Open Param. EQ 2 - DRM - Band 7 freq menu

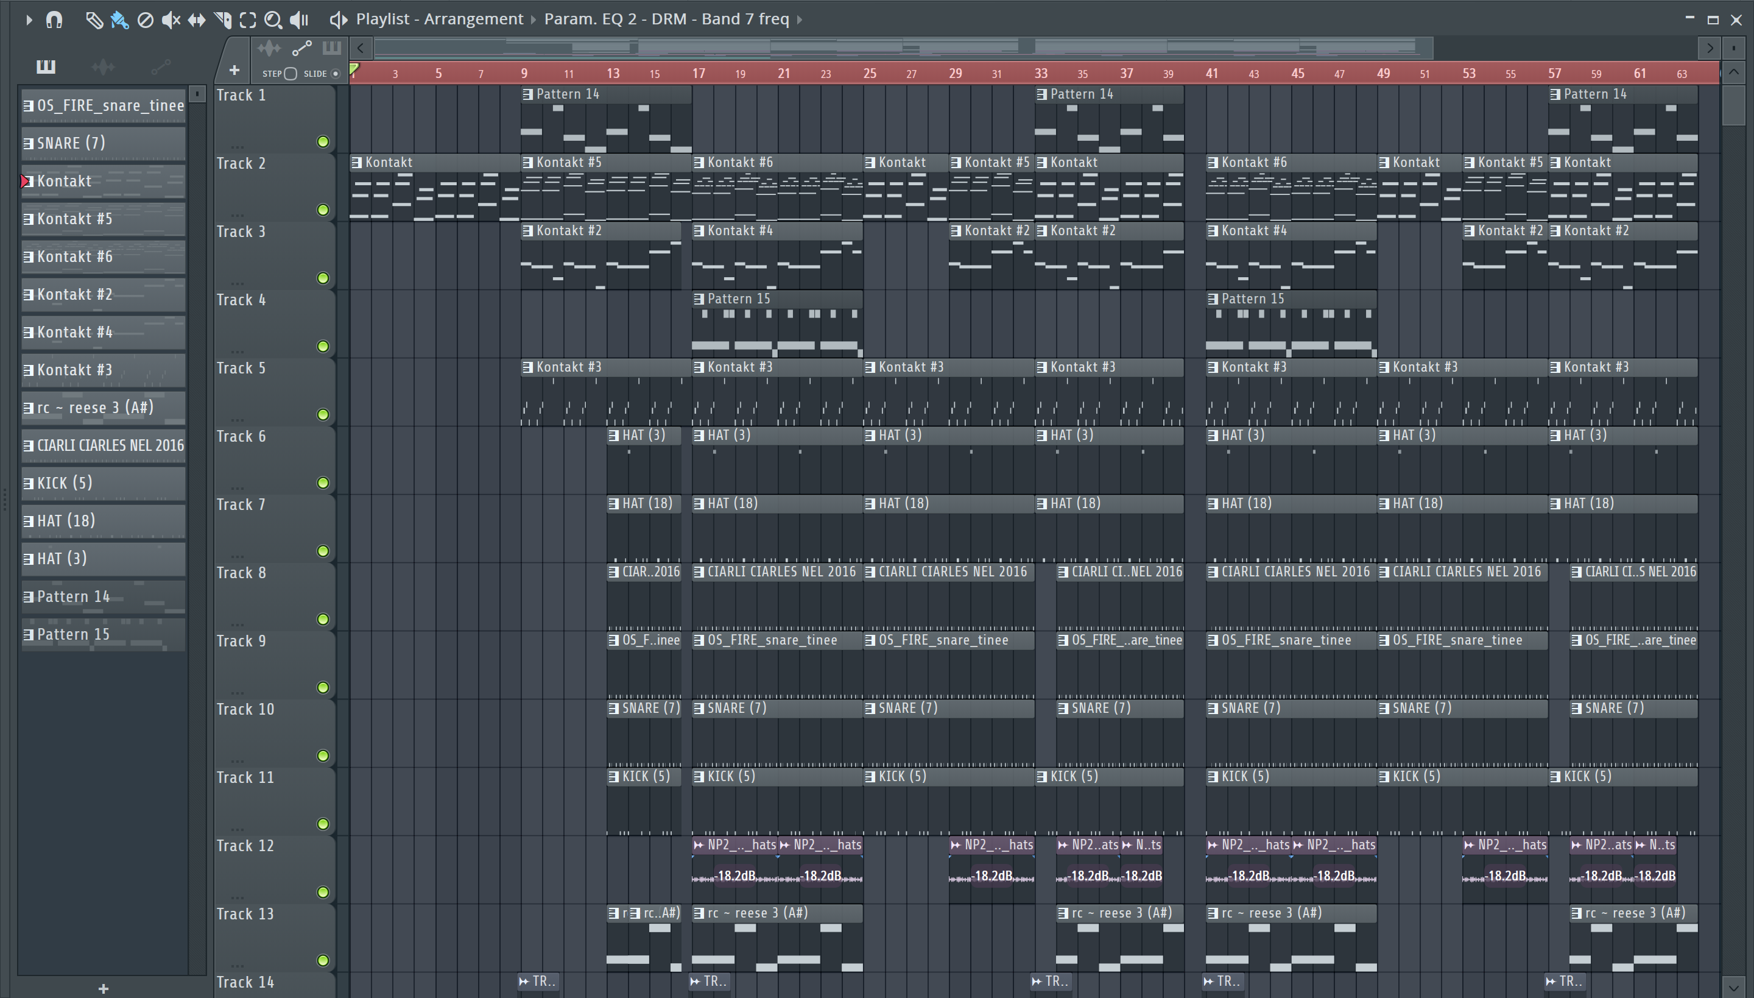pyautogui.click(x=667, y=19)
